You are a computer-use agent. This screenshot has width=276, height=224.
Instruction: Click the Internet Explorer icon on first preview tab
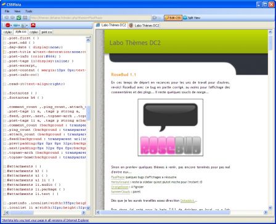99,25
